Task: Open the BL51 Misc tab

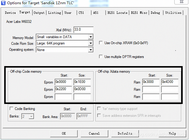Action: 139,13
